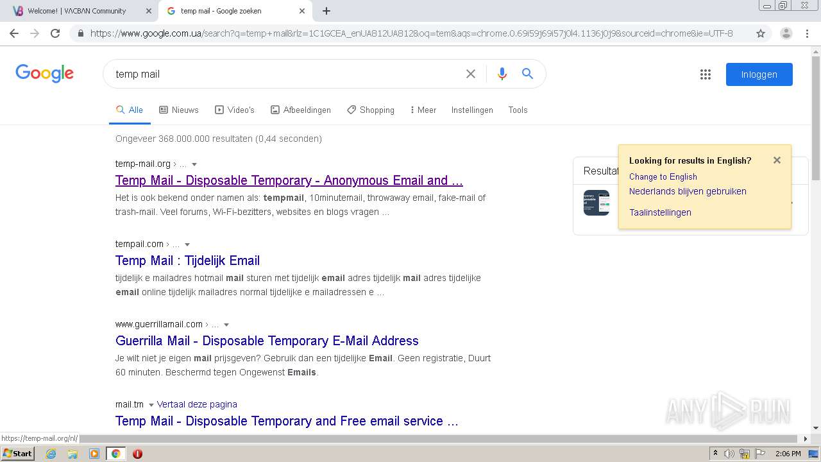Open search Tools
Screen dimensions: 821x462
(x=518, y=110)
